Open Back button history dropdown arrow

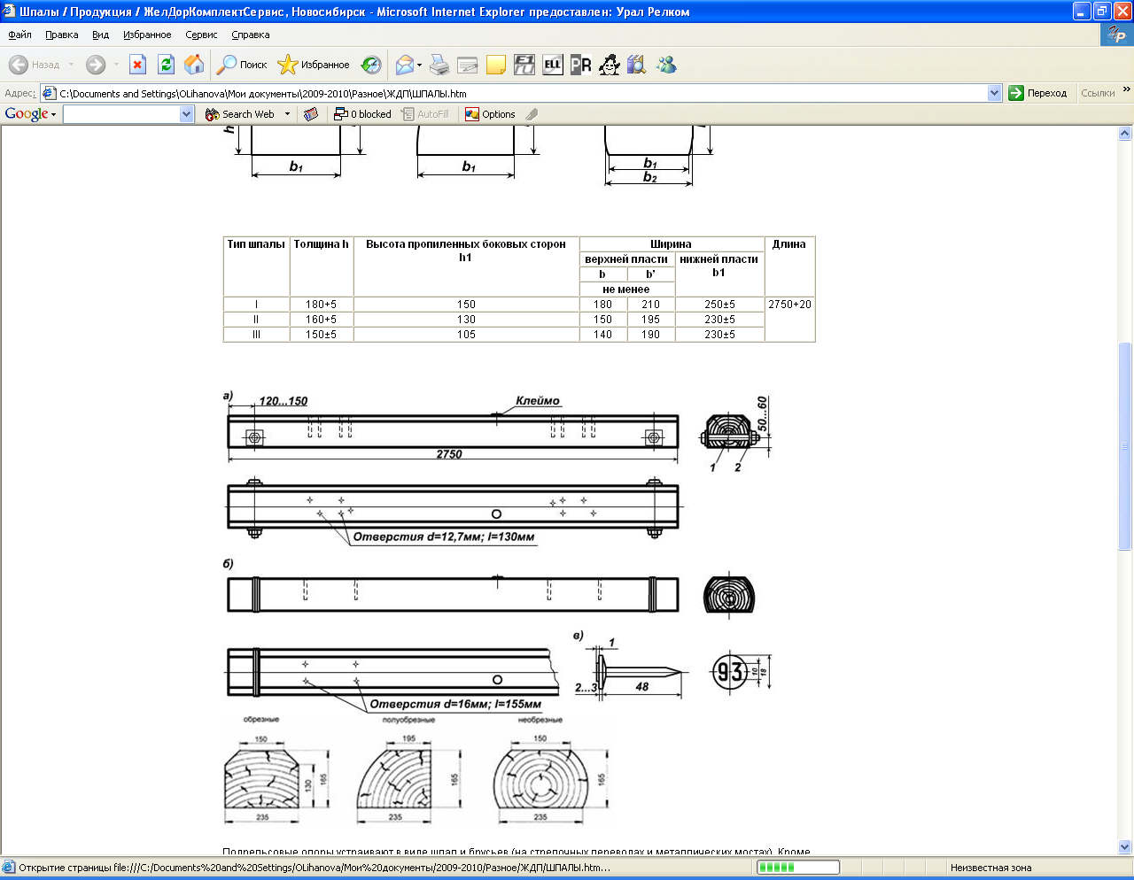[71, 65]
